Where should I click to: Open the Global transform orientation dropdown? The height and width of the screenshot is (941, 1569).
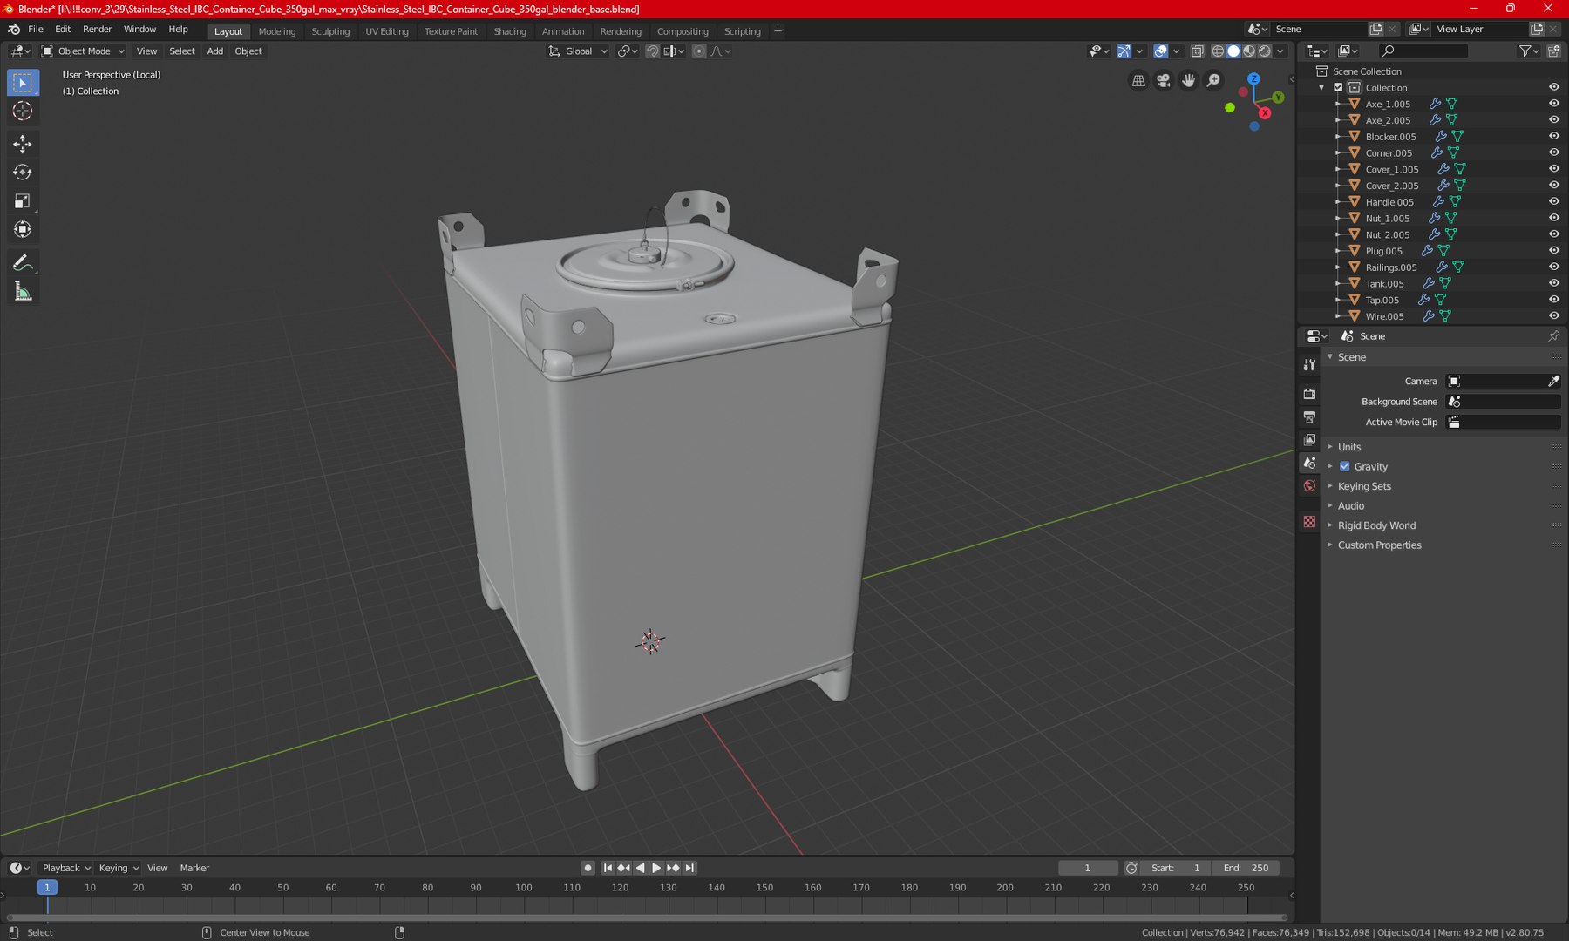578,51
